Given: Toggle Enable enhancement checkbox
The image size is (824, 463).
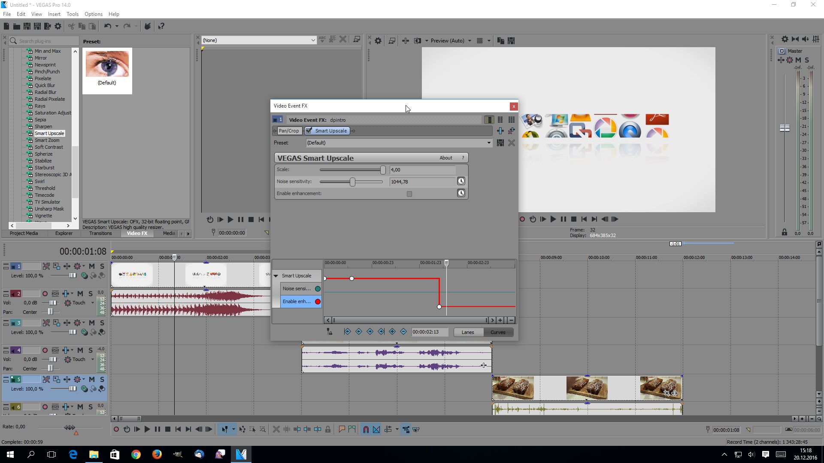Looking at the screenshot, I should (x=409, y=194).
